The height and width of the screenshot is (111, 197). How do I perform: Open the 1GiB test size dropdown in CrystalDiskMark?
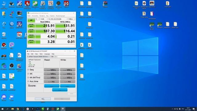click(44, 19)
